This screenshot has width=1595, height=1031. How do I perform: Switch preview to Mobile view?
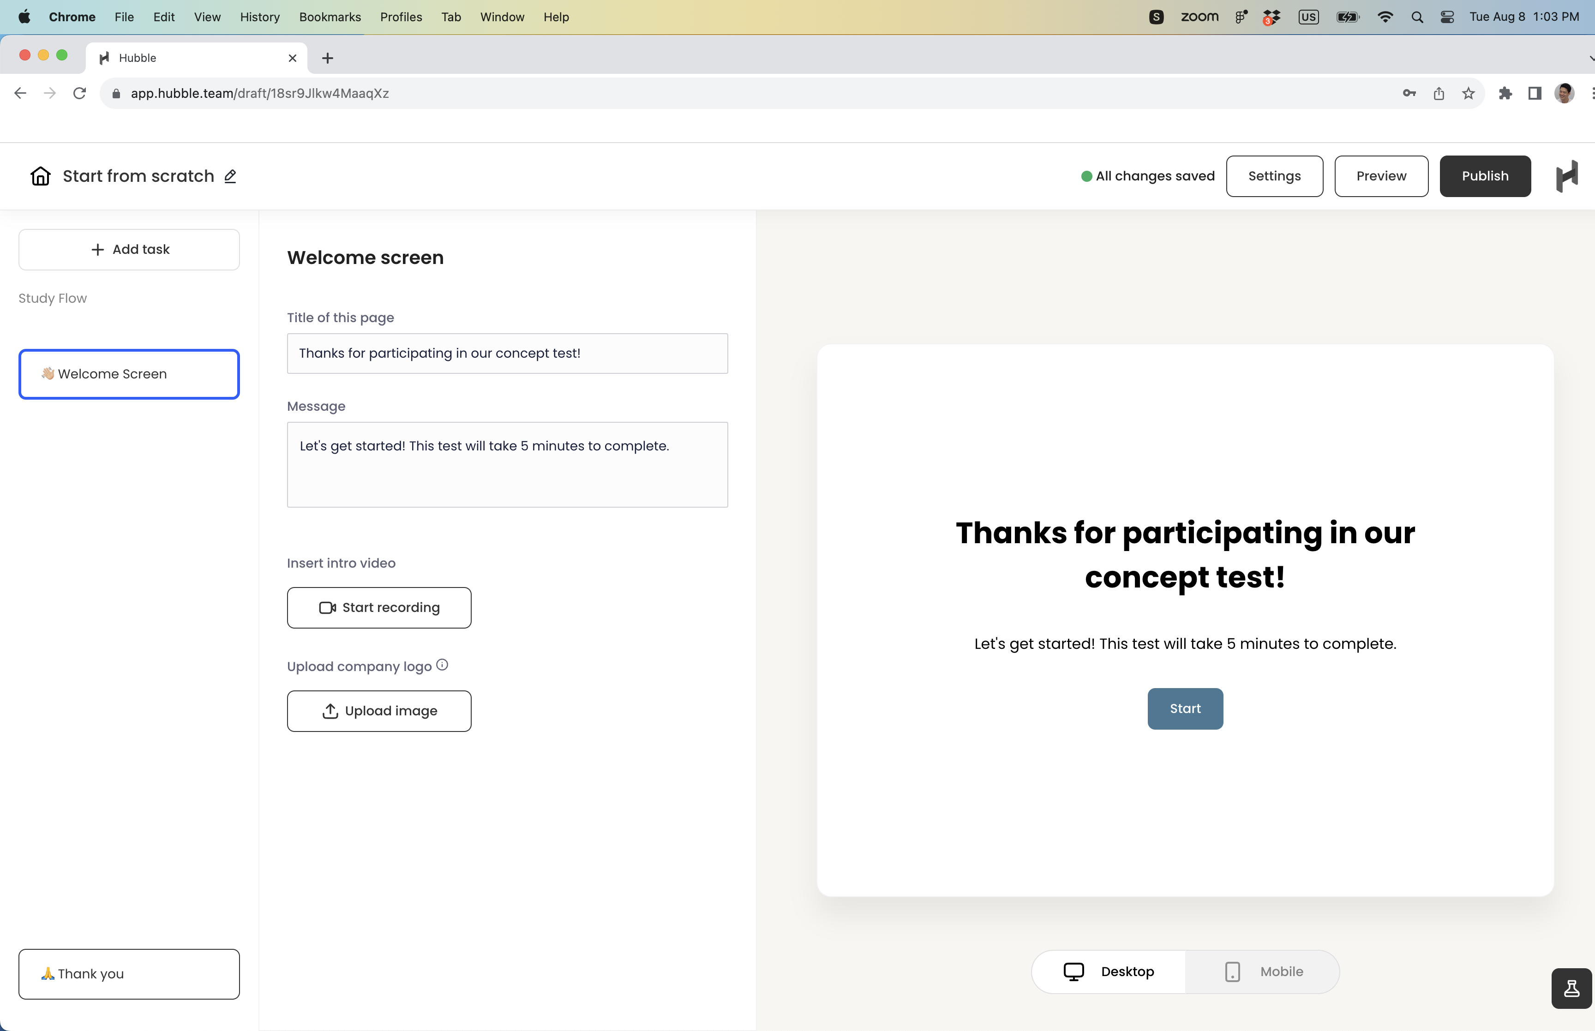click(x=1263, y=971)
